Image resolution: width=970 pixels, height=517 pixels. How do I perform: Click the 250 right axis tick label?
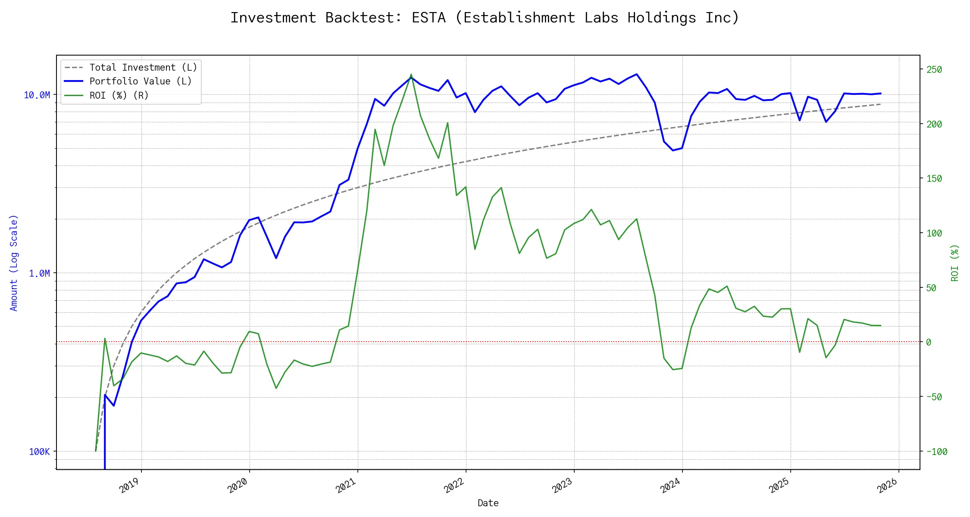click(x=934, y=70)
